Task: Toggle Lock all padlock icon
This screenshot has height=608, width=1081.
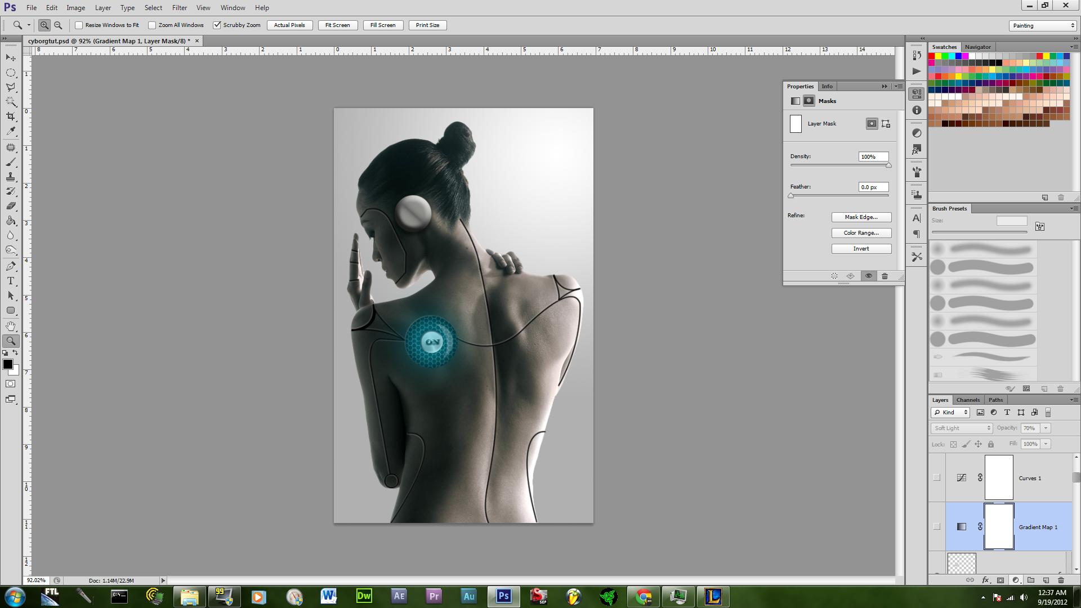Action: (991, 444)
